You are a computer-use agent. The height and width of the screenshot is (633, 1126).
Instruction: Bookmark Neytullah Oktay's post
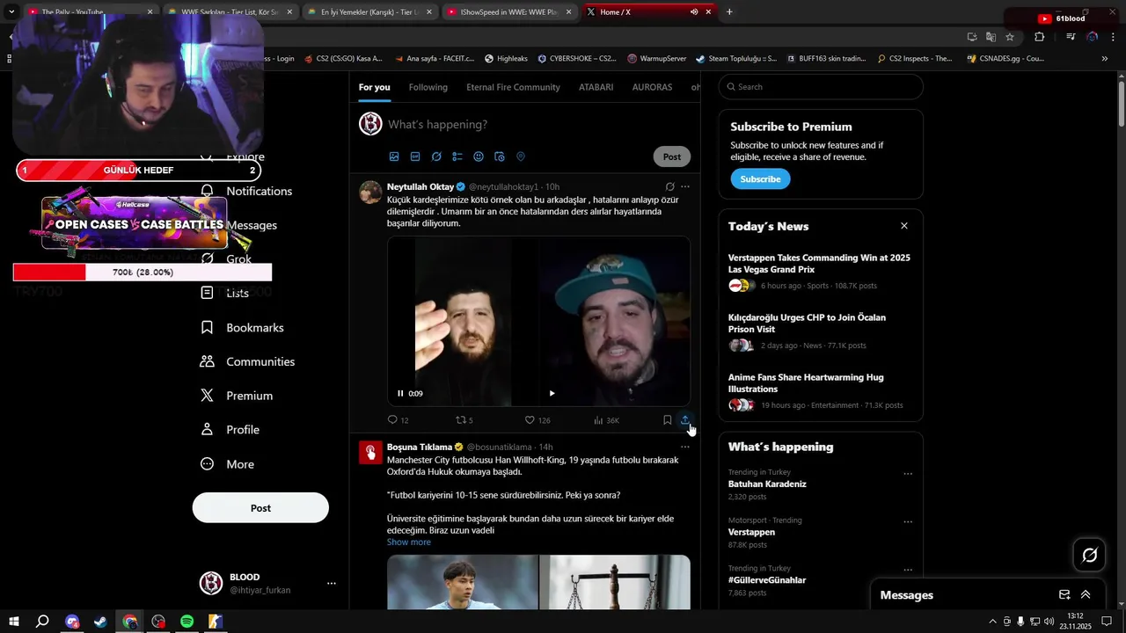pos(668,420)
